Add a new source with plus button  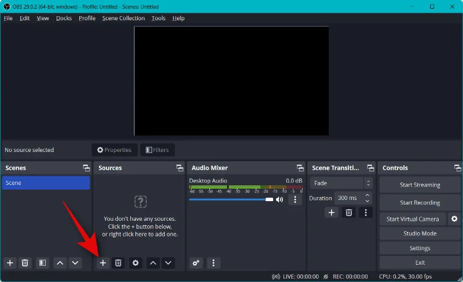tap(103, 263)
